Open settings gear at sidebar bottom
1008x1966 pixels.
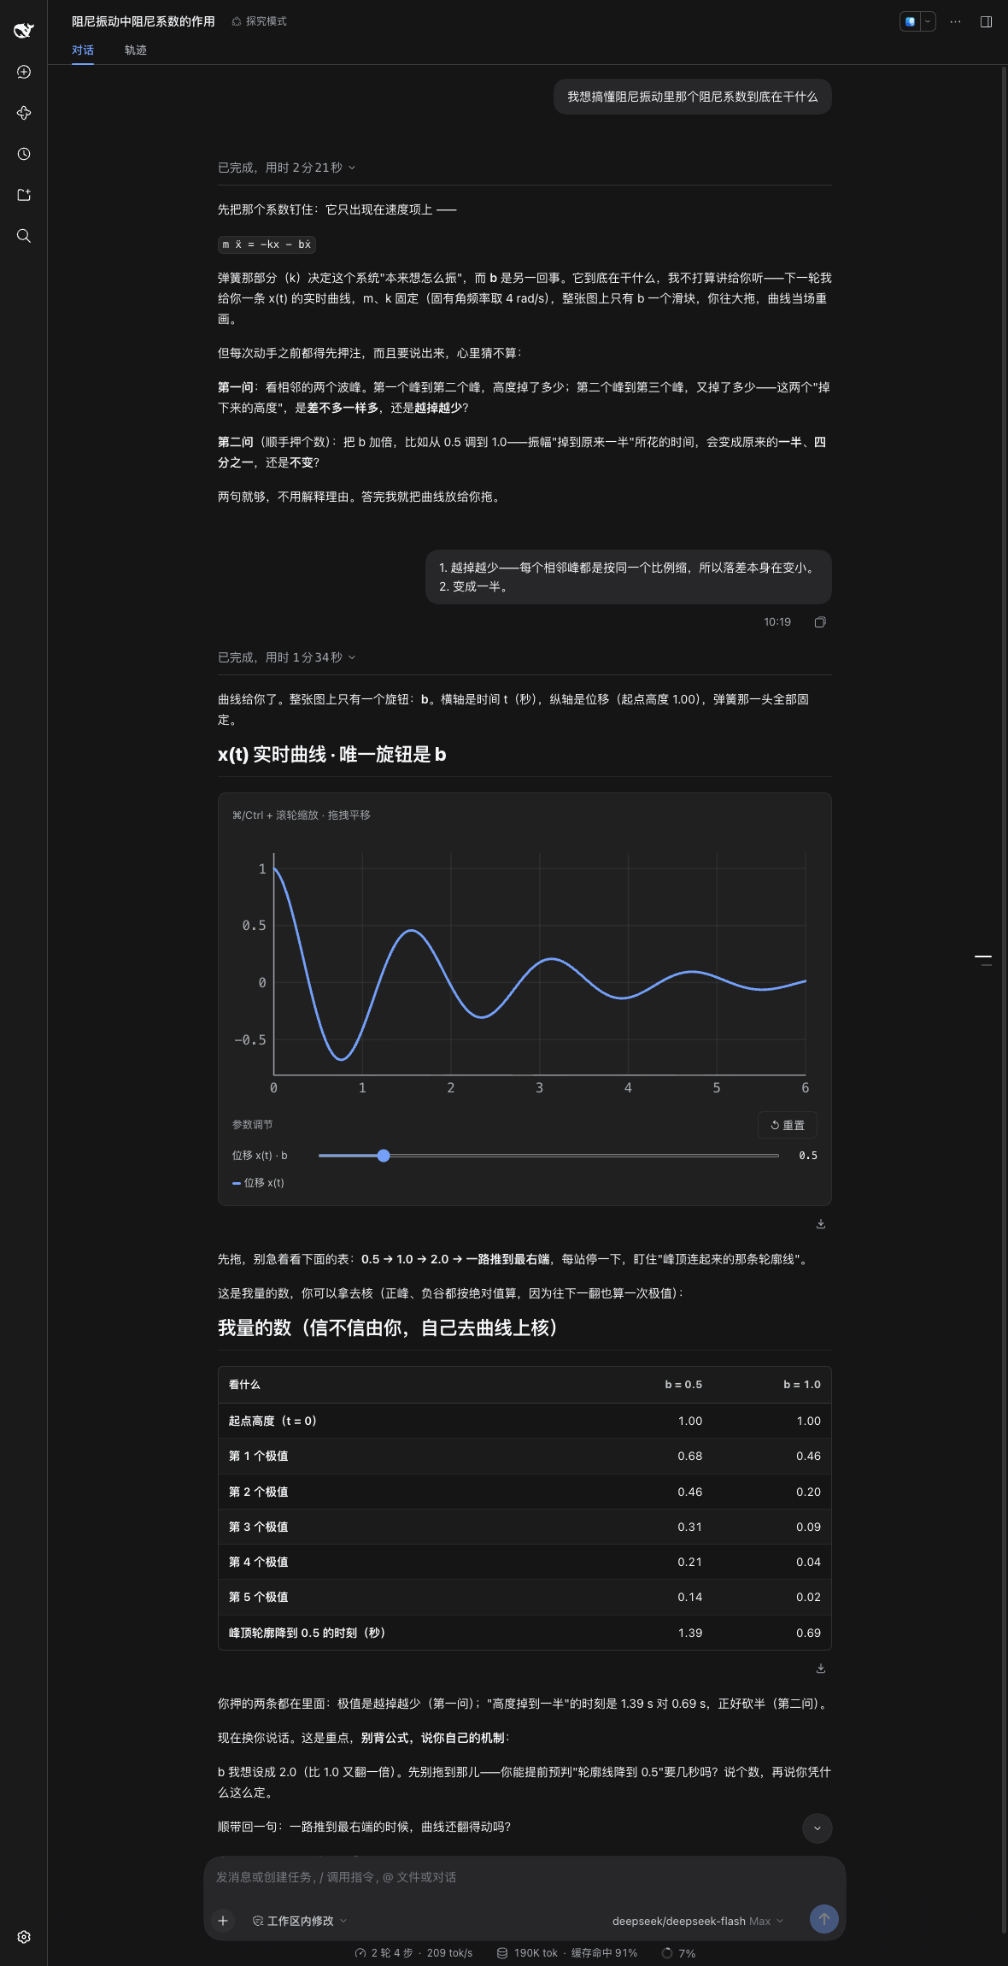[24, 1937]
